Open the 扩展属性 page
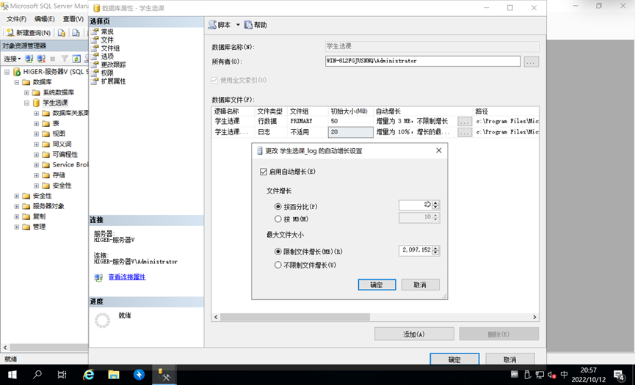 [x=113, y=81]
